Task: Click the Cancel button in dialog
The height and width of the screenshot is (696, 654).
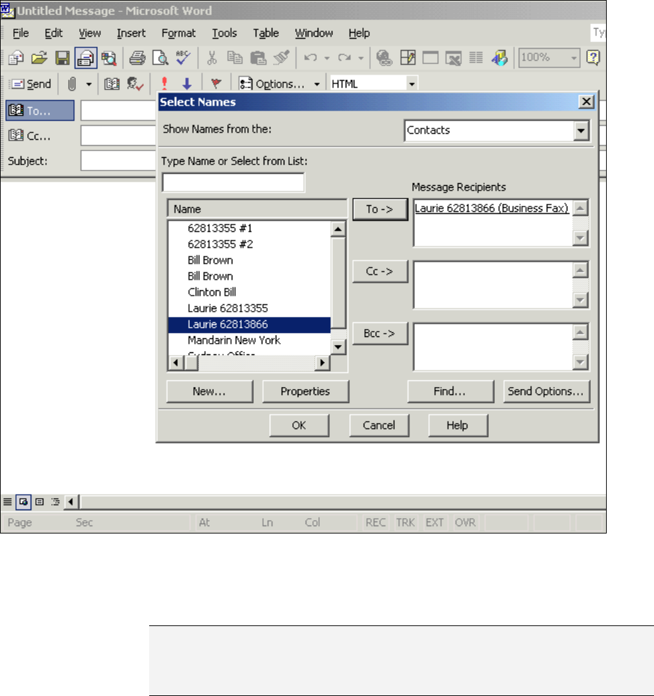Action: pos(379,426)
